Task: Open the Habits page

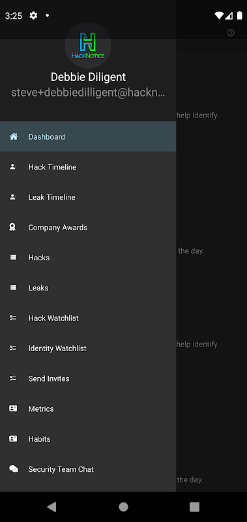Action: (x=88, y=439)
